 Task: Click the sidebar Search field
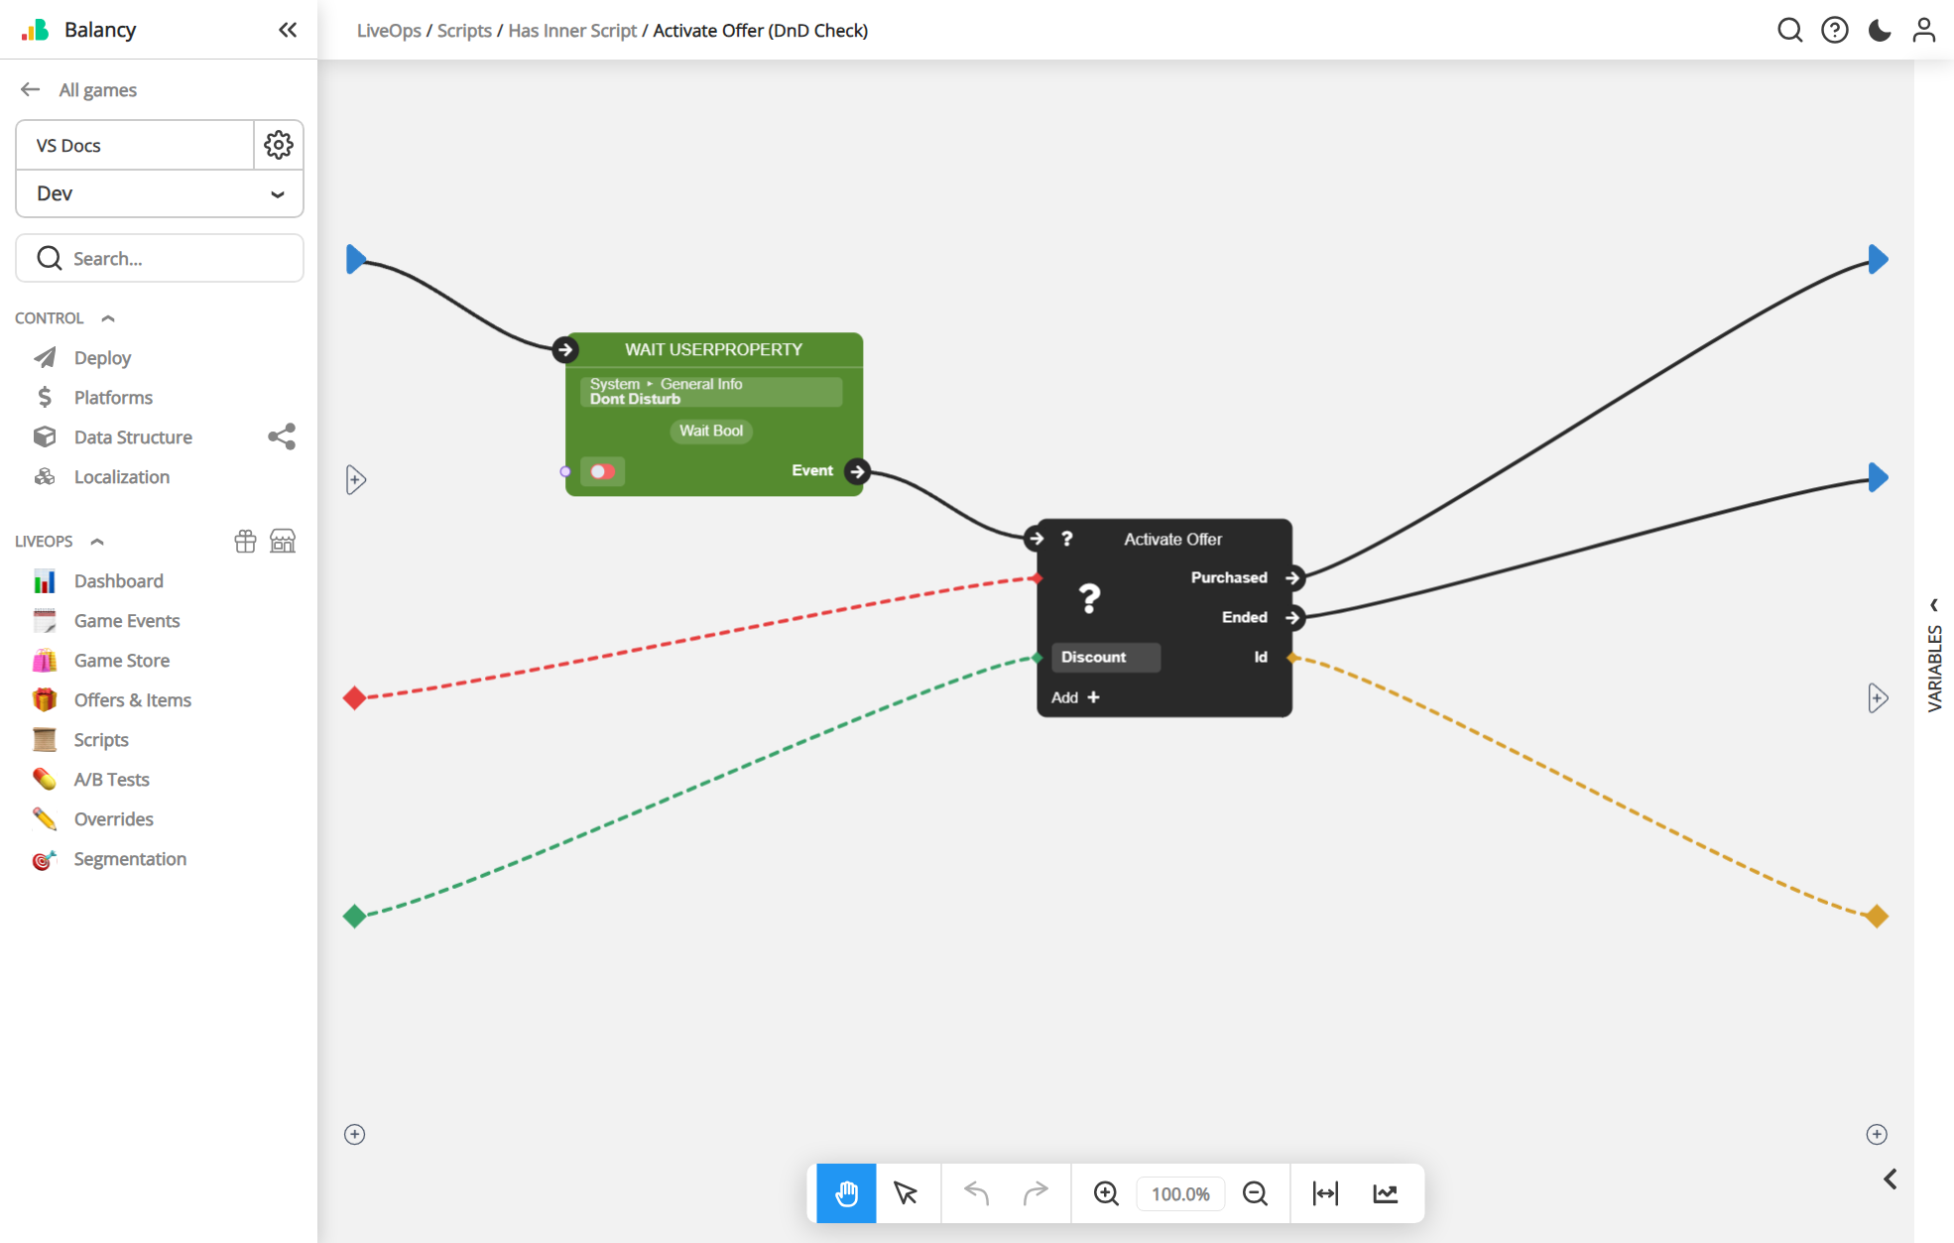pyautogui.click(x=160, y=258)
